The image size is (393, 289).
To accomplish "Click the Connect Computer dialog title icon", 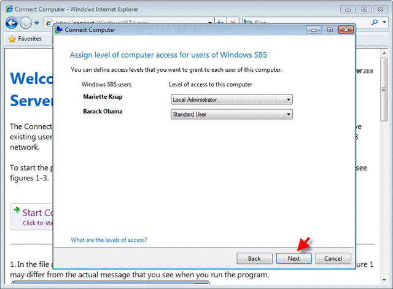I will [x=59, y=30].
